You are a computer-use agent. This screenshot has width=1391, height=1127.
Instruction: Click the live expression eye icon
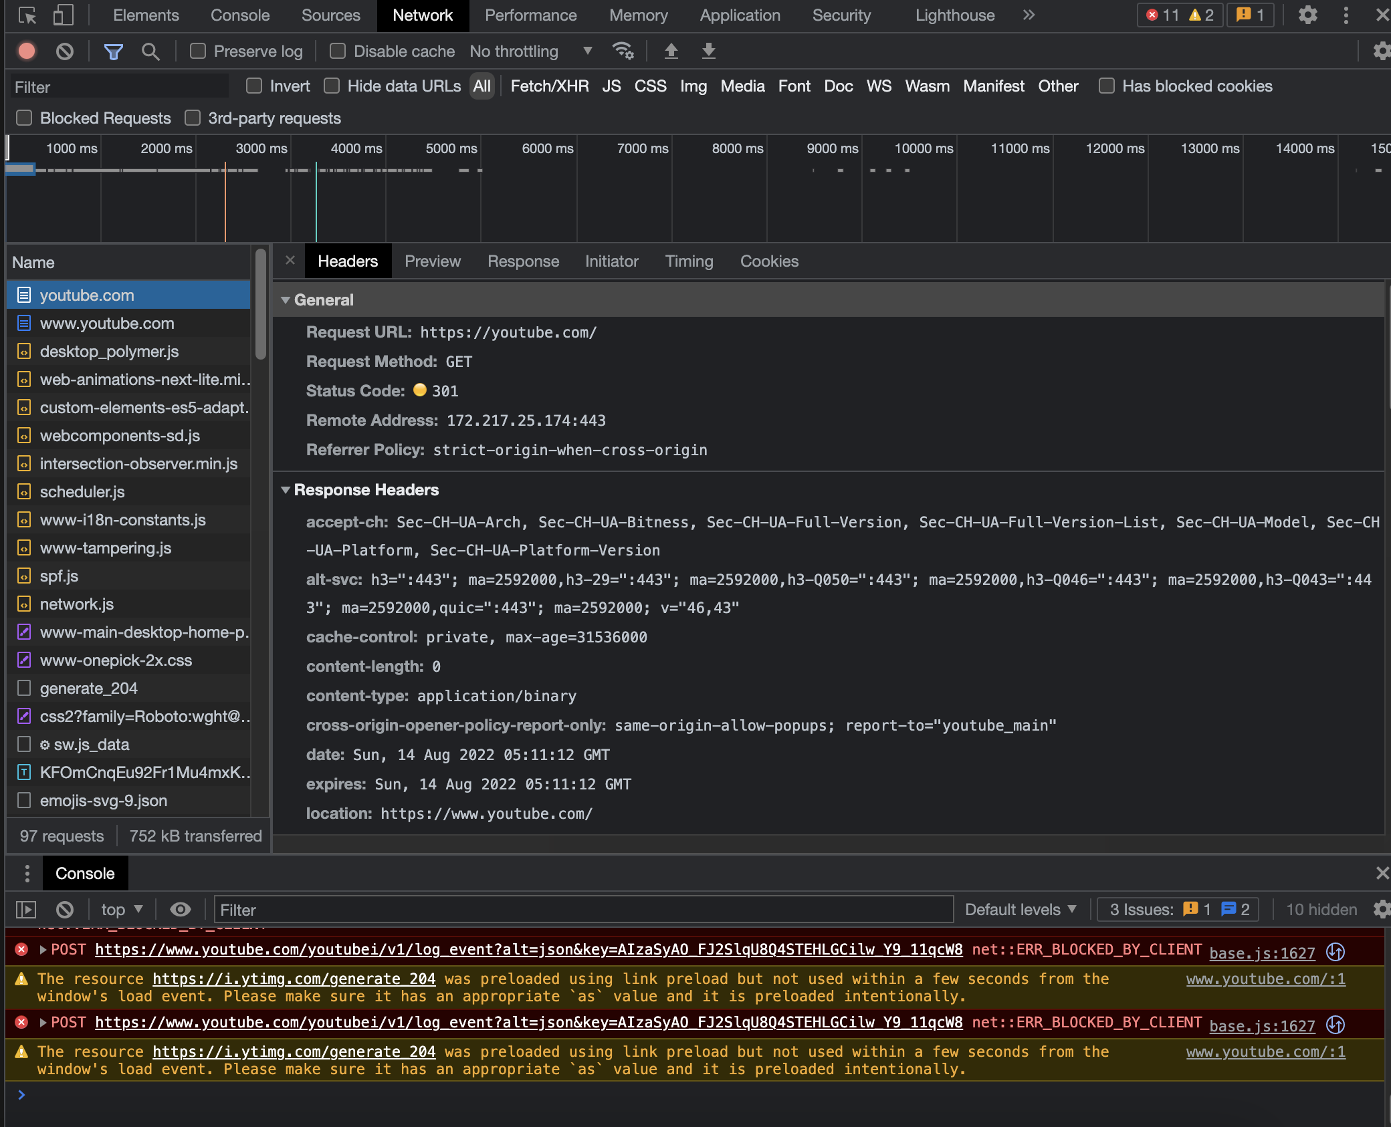(180, 910)
